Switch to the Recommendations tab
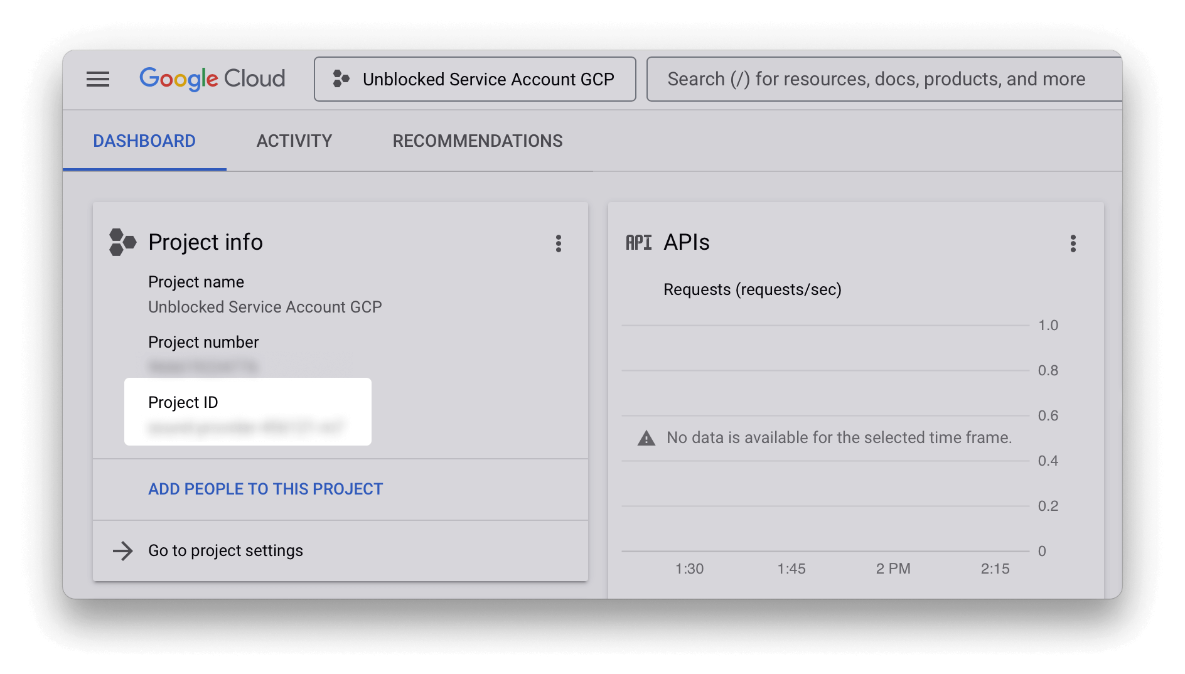Screen dimensions: 1185x674 click(x=478, y=141)
